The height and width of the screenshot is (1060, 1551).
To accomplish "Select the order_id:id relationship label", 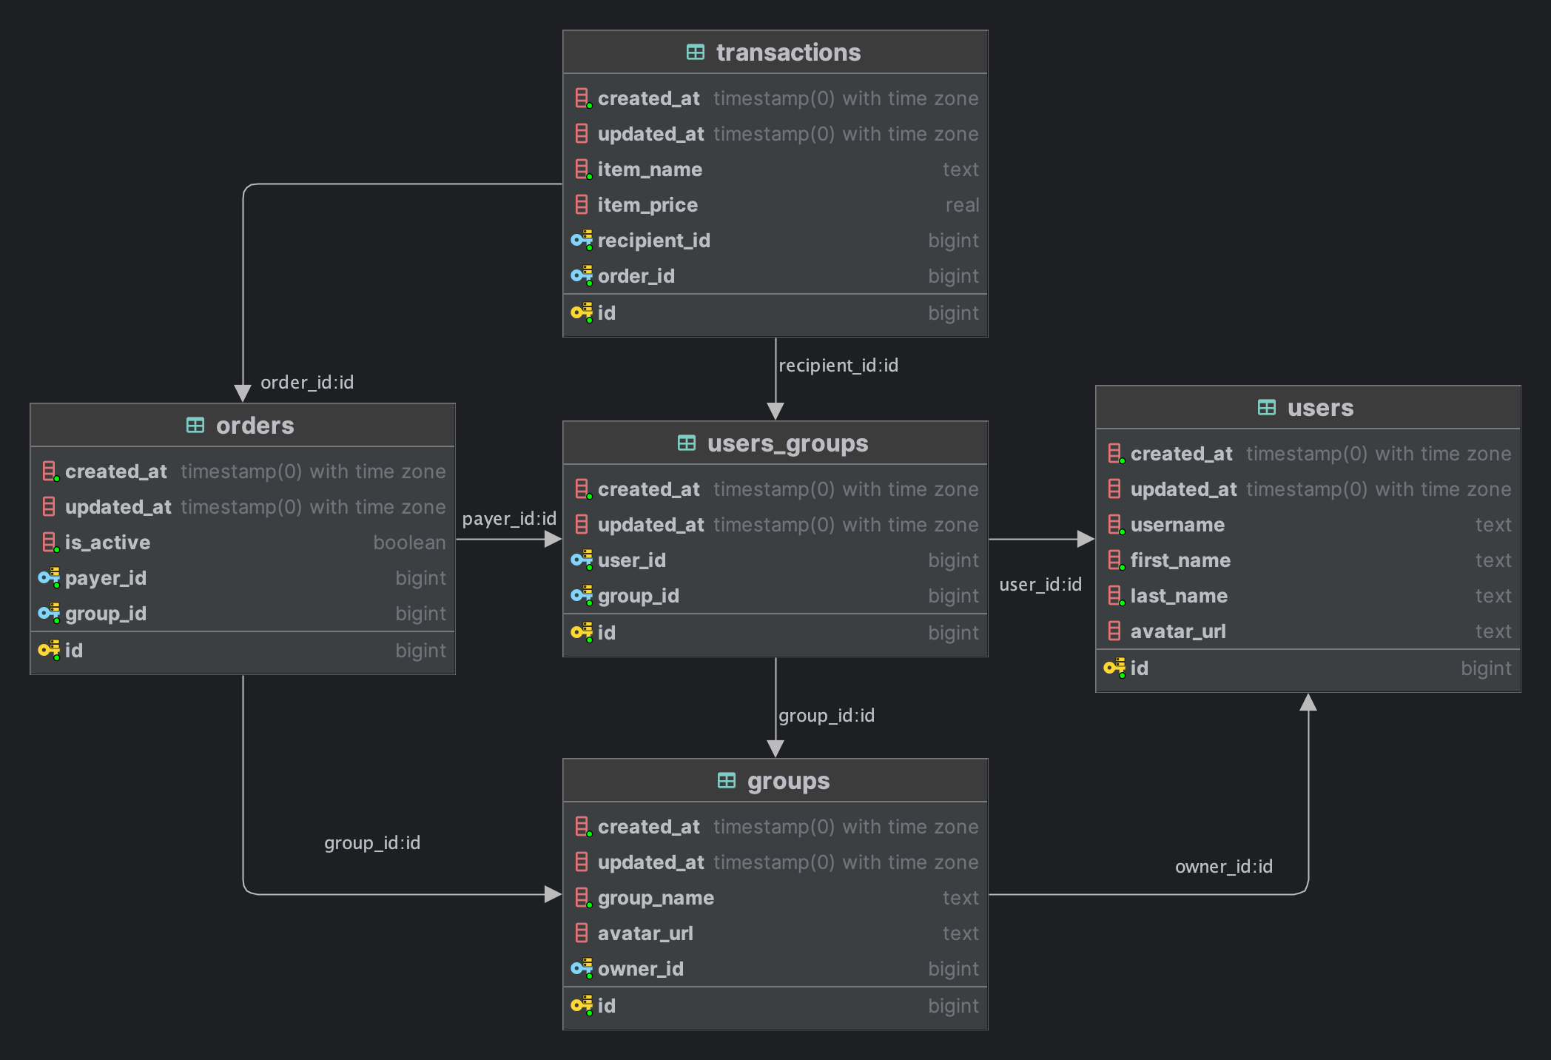I will tap(307, 383).
